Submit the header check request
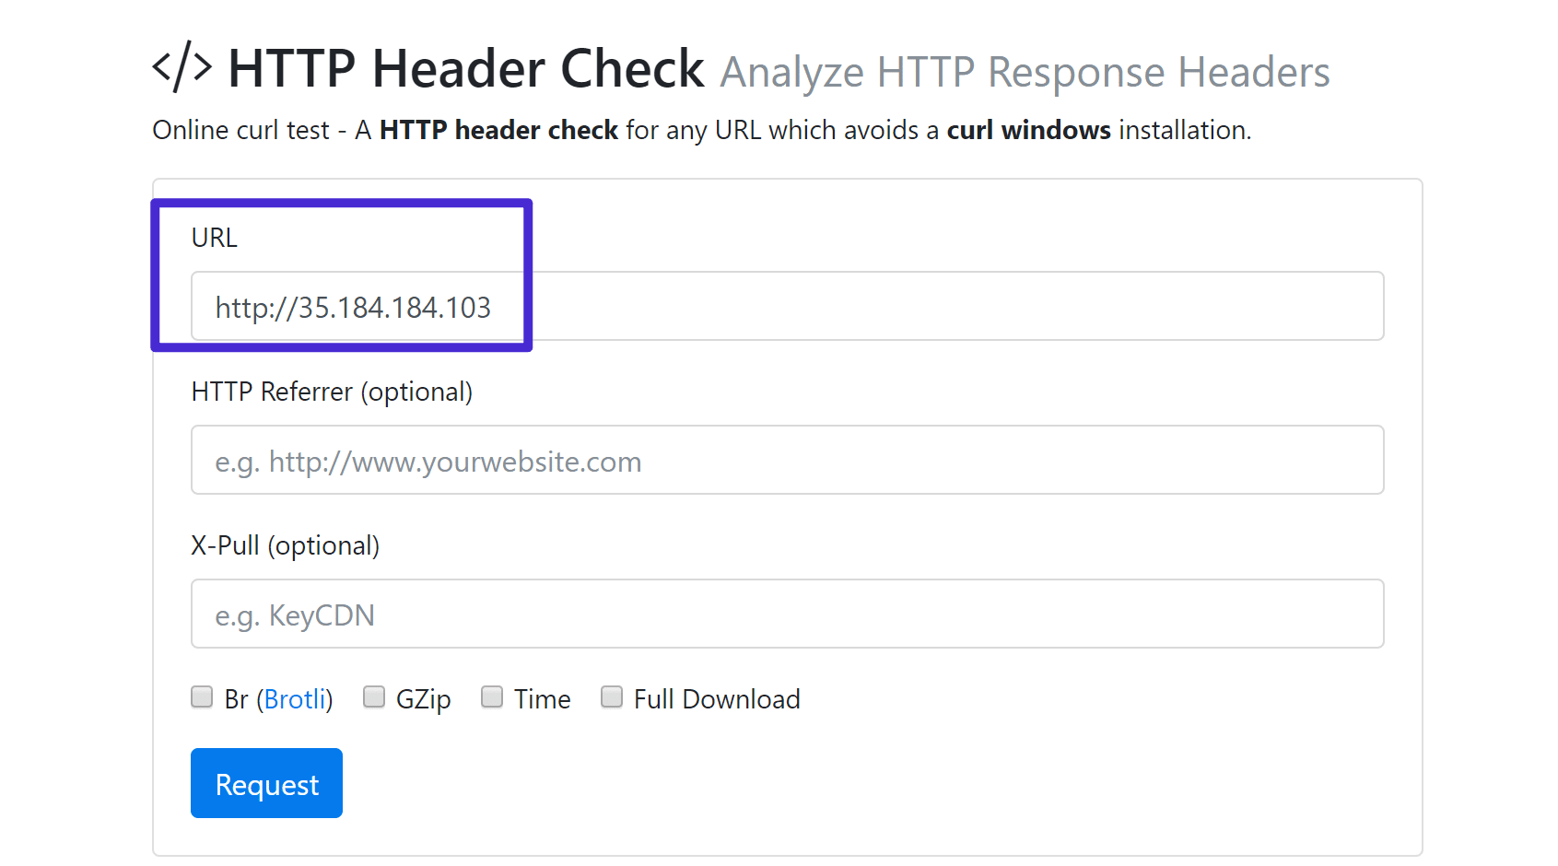 [x=265, y=782]
